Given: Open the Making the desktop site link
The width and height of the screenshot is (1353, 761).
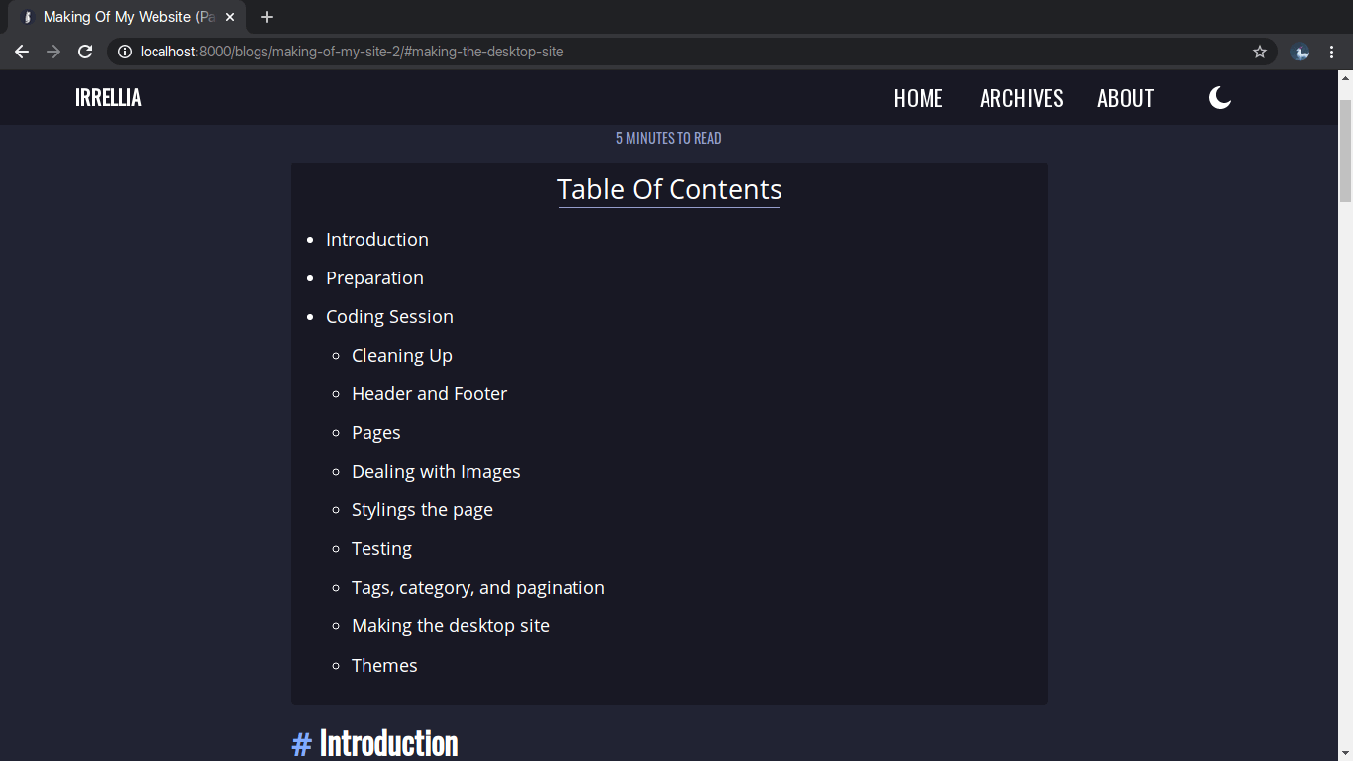Looking at the screenshot, I should tap(450, 625).
